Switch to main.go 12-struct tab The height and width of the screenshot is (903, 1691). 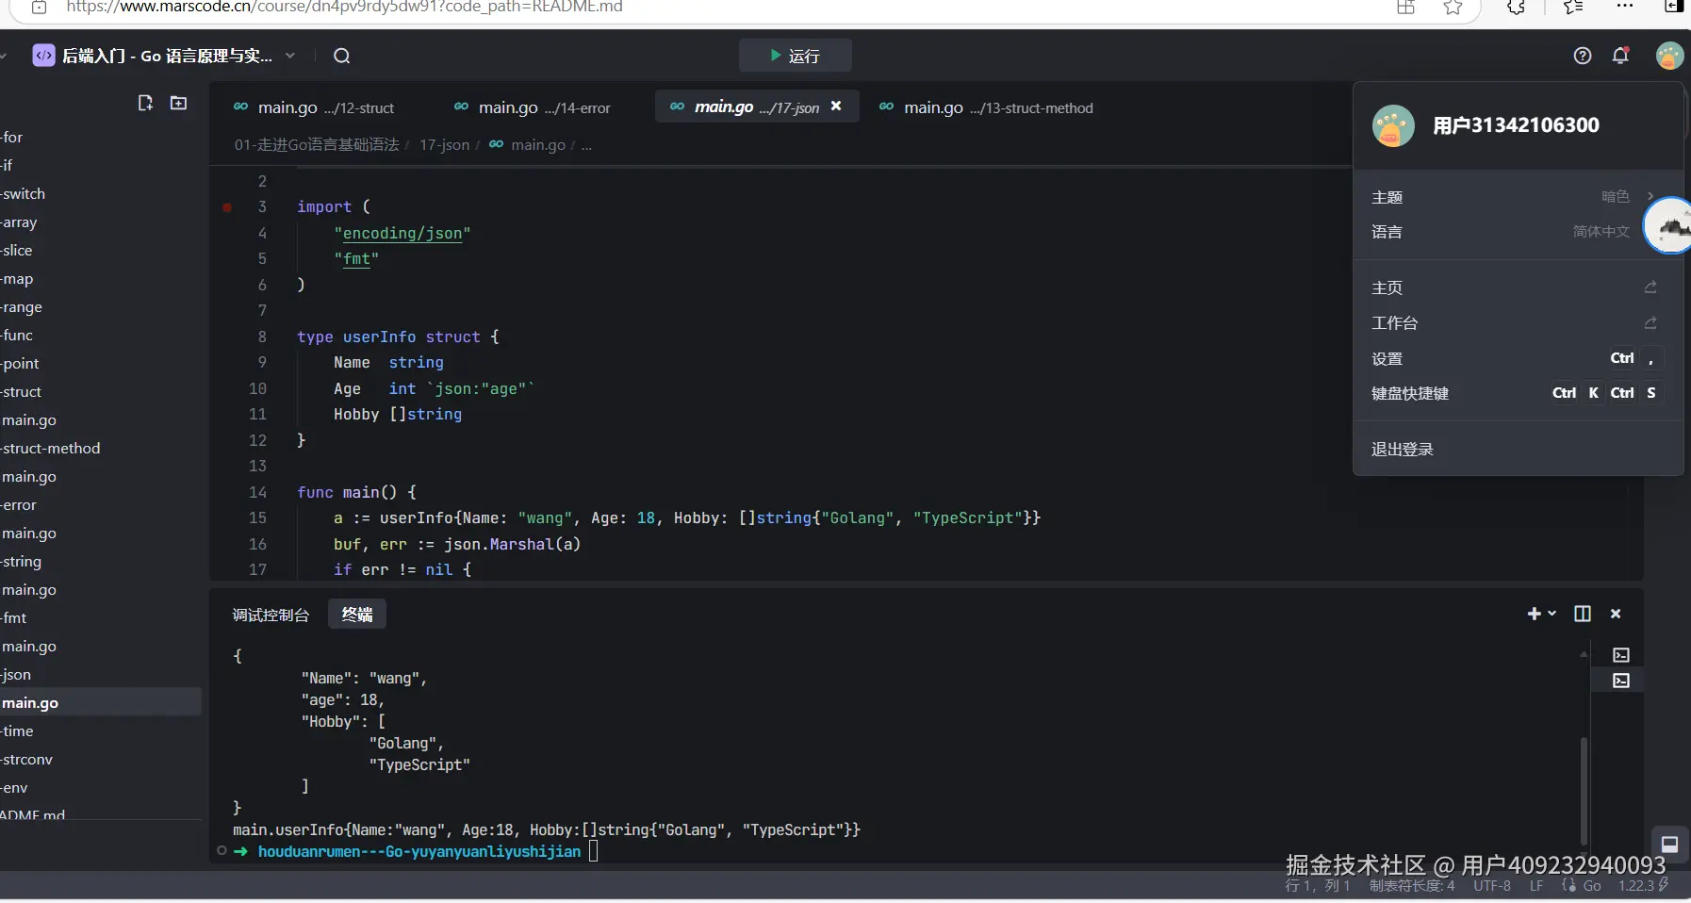pos(315,107)
